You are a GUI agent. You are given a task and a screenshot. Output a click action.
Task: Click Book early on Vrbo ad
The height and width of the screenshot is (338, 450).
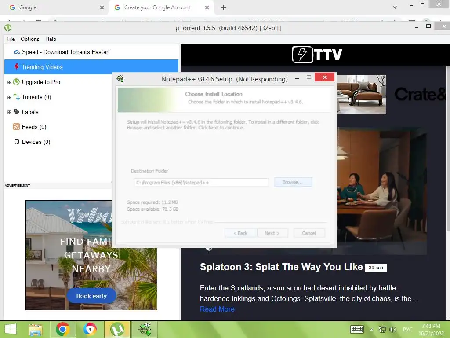pyautogui.click(x=91, y=296)
